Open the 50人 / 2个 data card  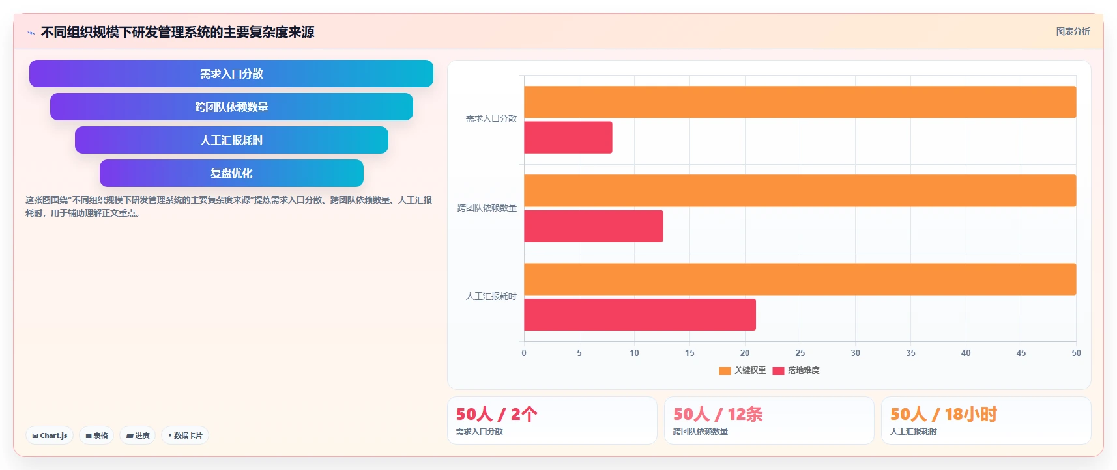click(x=552, y=421)
